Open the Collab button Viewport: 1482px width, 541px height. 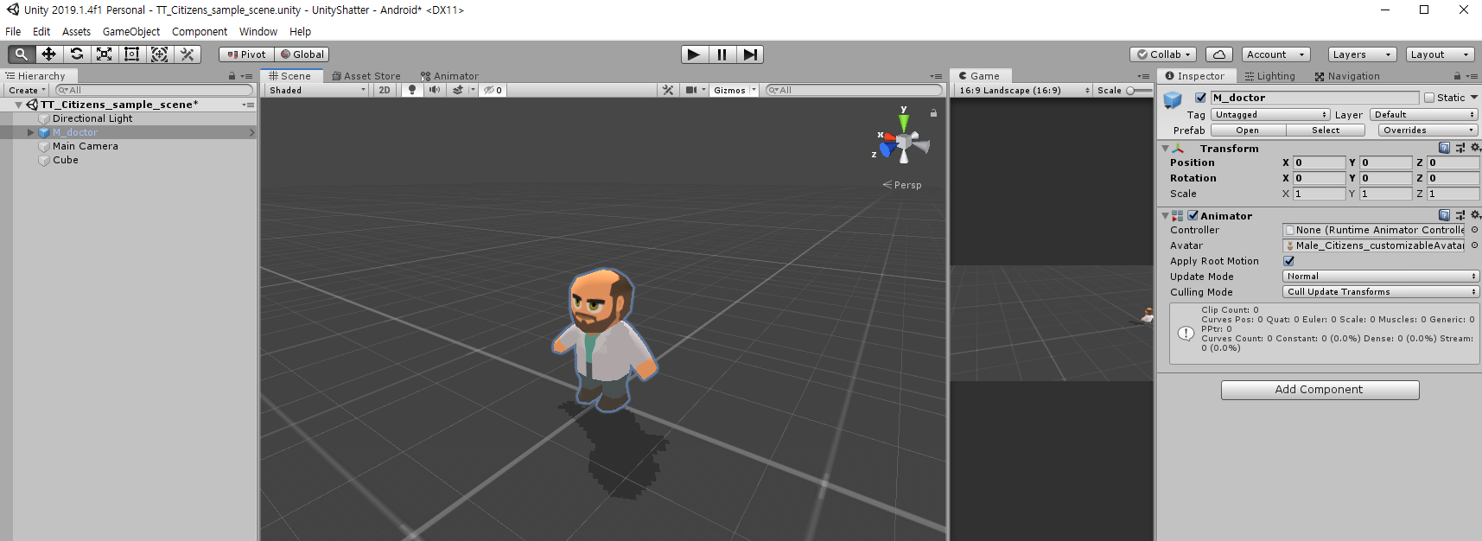coord(1163,54)
